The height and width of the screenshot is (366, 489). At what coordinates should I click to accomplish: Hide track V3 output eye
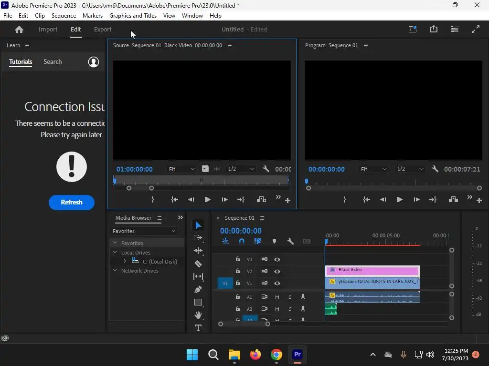(277, 259)
